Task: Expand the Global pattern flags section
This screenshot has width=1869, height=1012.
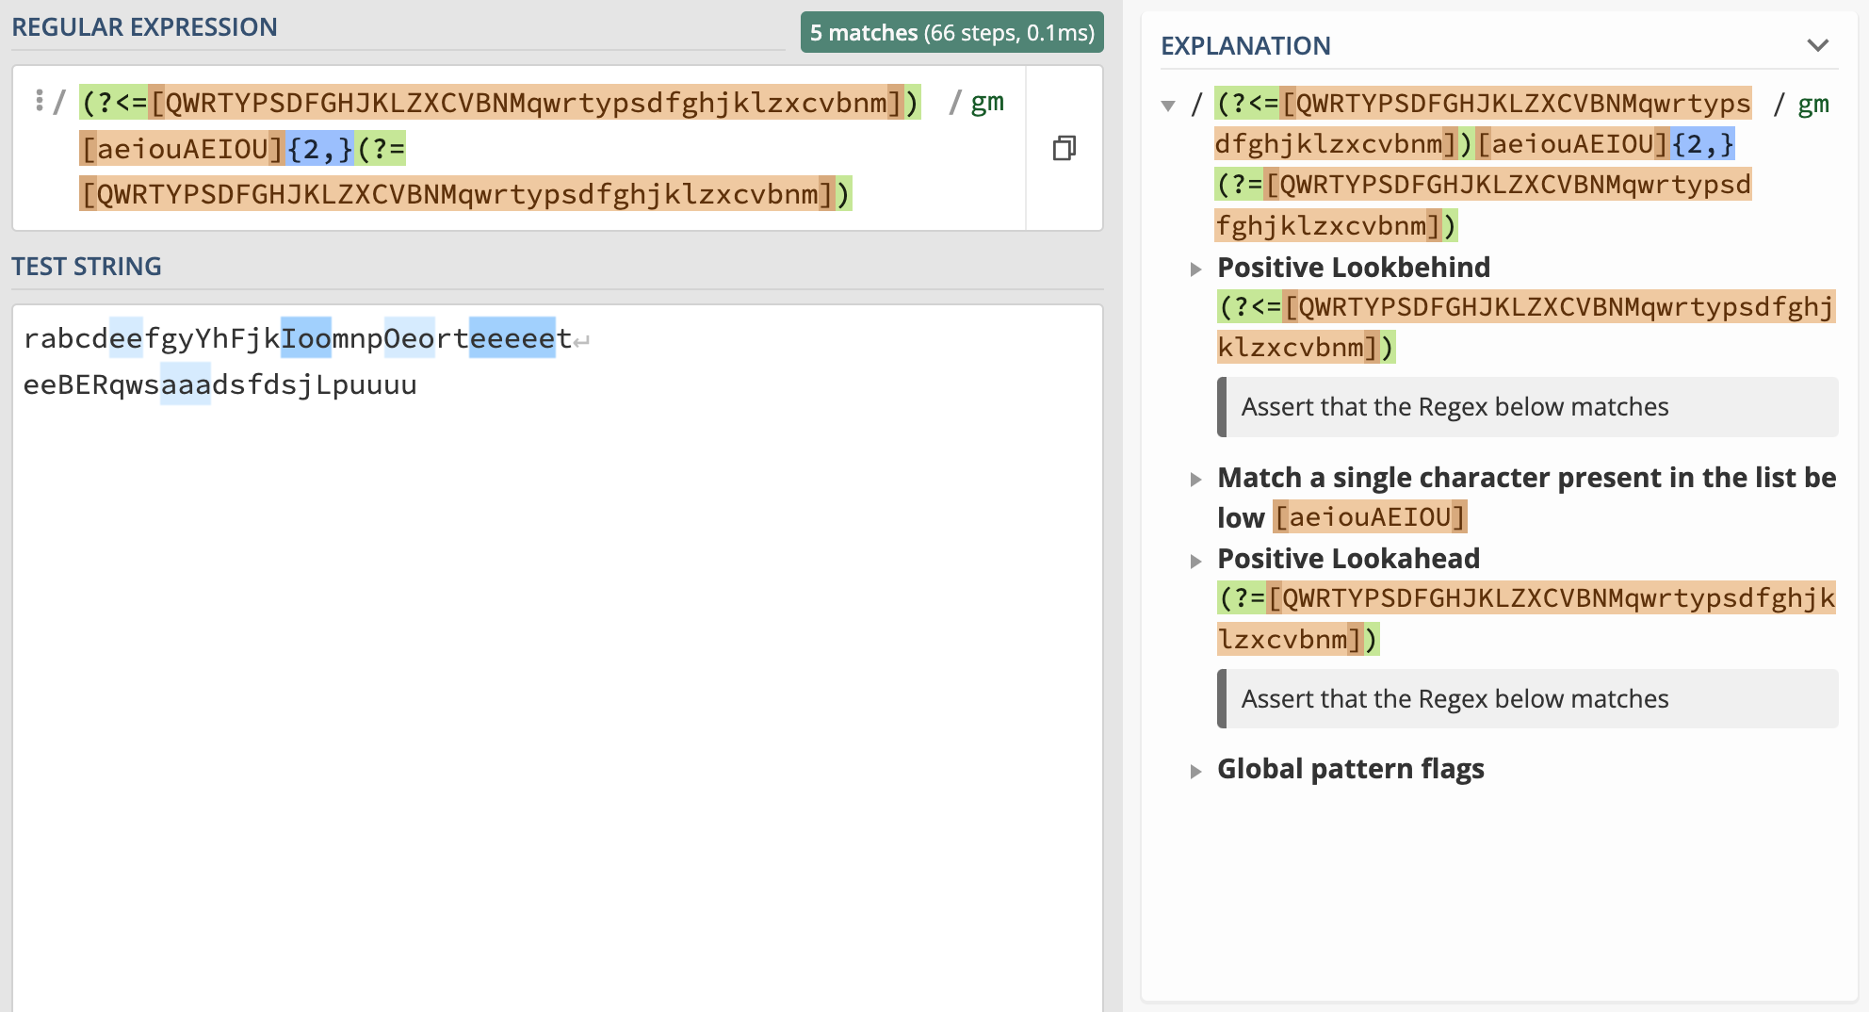Action: click(x=1196, y=769)
